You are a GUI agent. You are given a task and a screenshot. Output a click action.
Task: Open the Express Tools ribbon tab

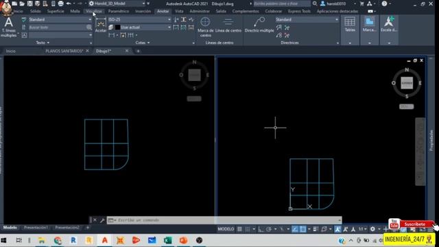click(x=299, y=11)
